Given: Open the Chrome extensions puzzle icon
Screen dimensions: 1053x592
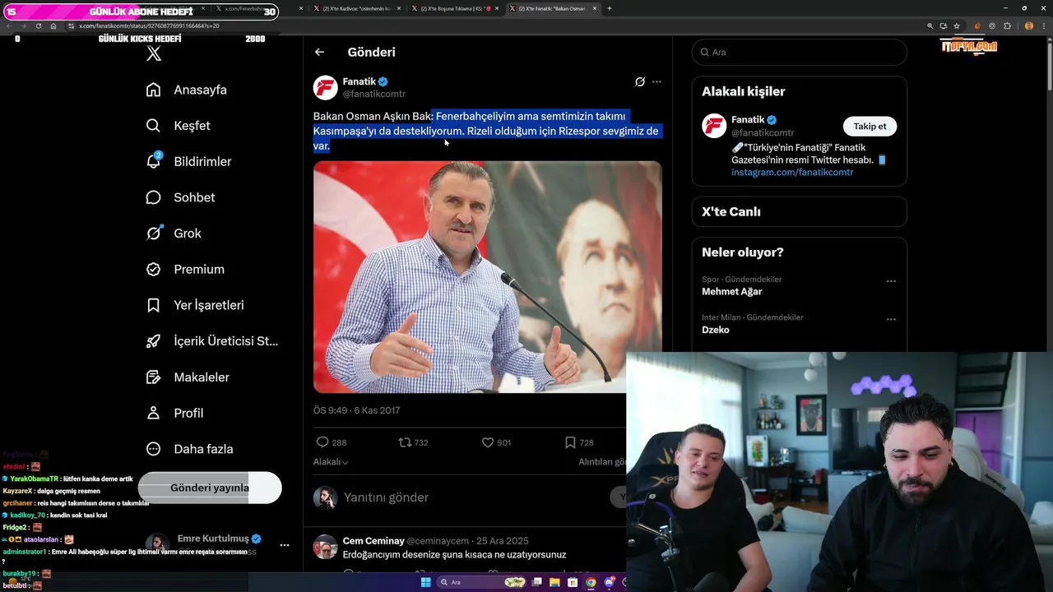Looking at the screenshot, I should tap(1007, 26).
